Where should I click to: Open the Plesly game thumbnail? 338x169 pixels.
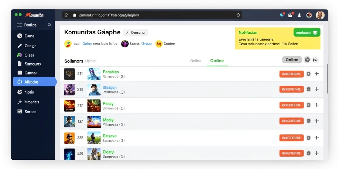coord(94,105)
